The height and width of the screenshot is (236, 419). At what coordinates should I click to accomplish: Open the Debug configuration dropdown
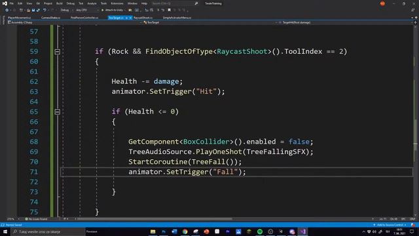pos(67,10)
